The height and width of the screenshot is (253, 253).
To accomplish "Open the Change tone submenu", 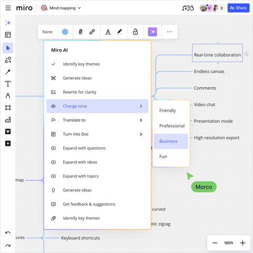I will click(x=98, y=106).
